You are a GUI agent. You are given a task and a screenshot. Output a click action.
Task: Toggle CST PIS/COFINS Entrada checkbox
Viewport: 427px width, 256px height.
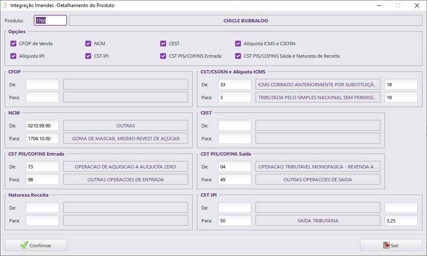[163, 56]
